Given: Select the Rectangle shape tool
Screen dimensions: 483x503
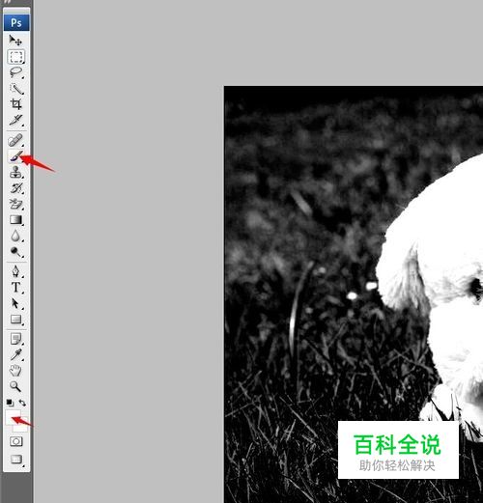Looking at the screenshot, I should point(15,320).
